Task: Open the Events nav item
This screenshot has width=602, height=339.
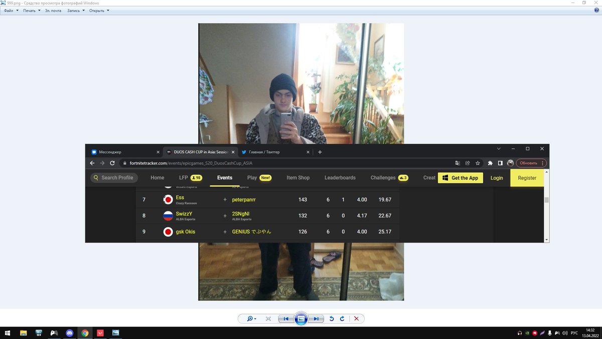Action: click(x=225, y=178)
